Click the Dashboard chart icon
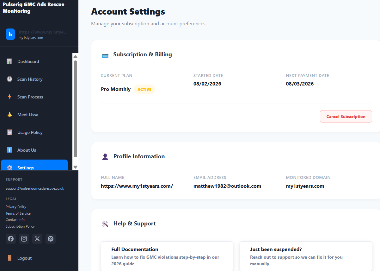This screenshot has height=271, width=380. (9, 61)
